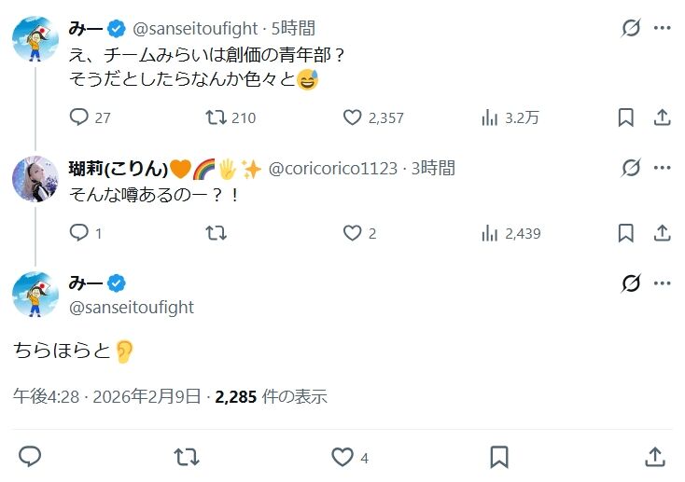View analytics showing 3.2万 views
685x482 pixels.
tap(489, 117)
